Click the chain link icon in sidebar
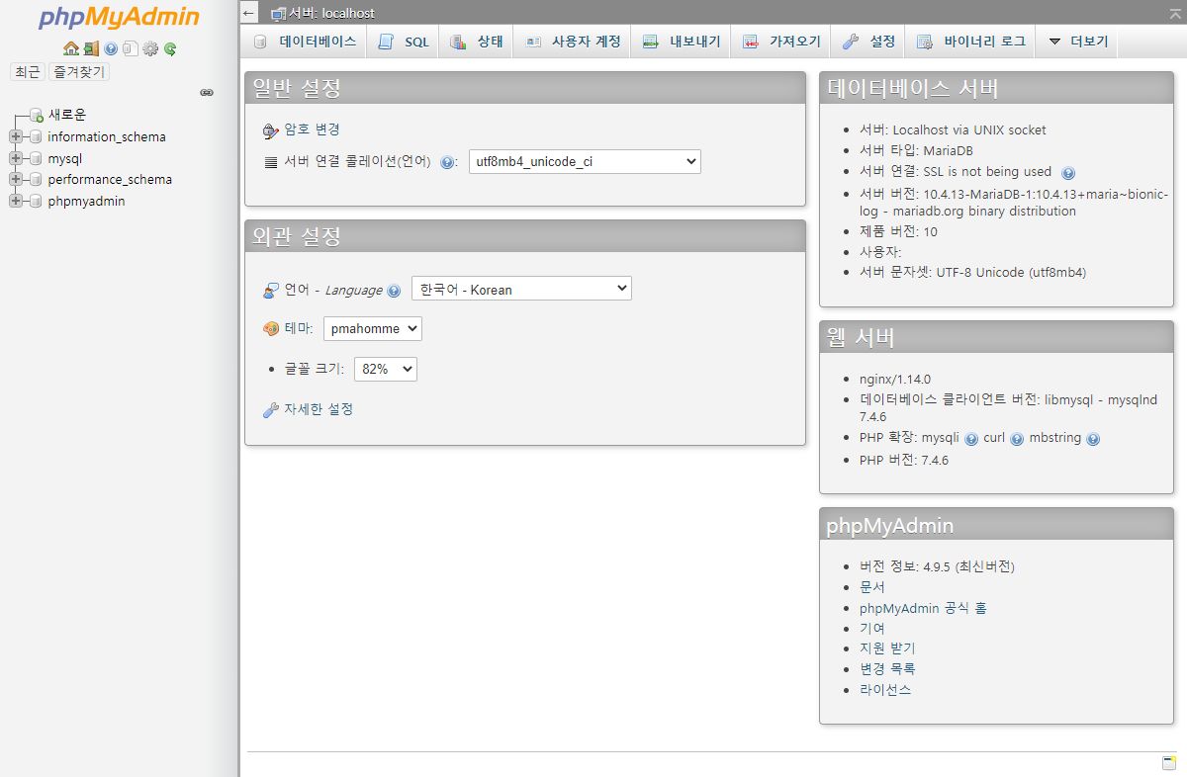 tap(207, 92)
